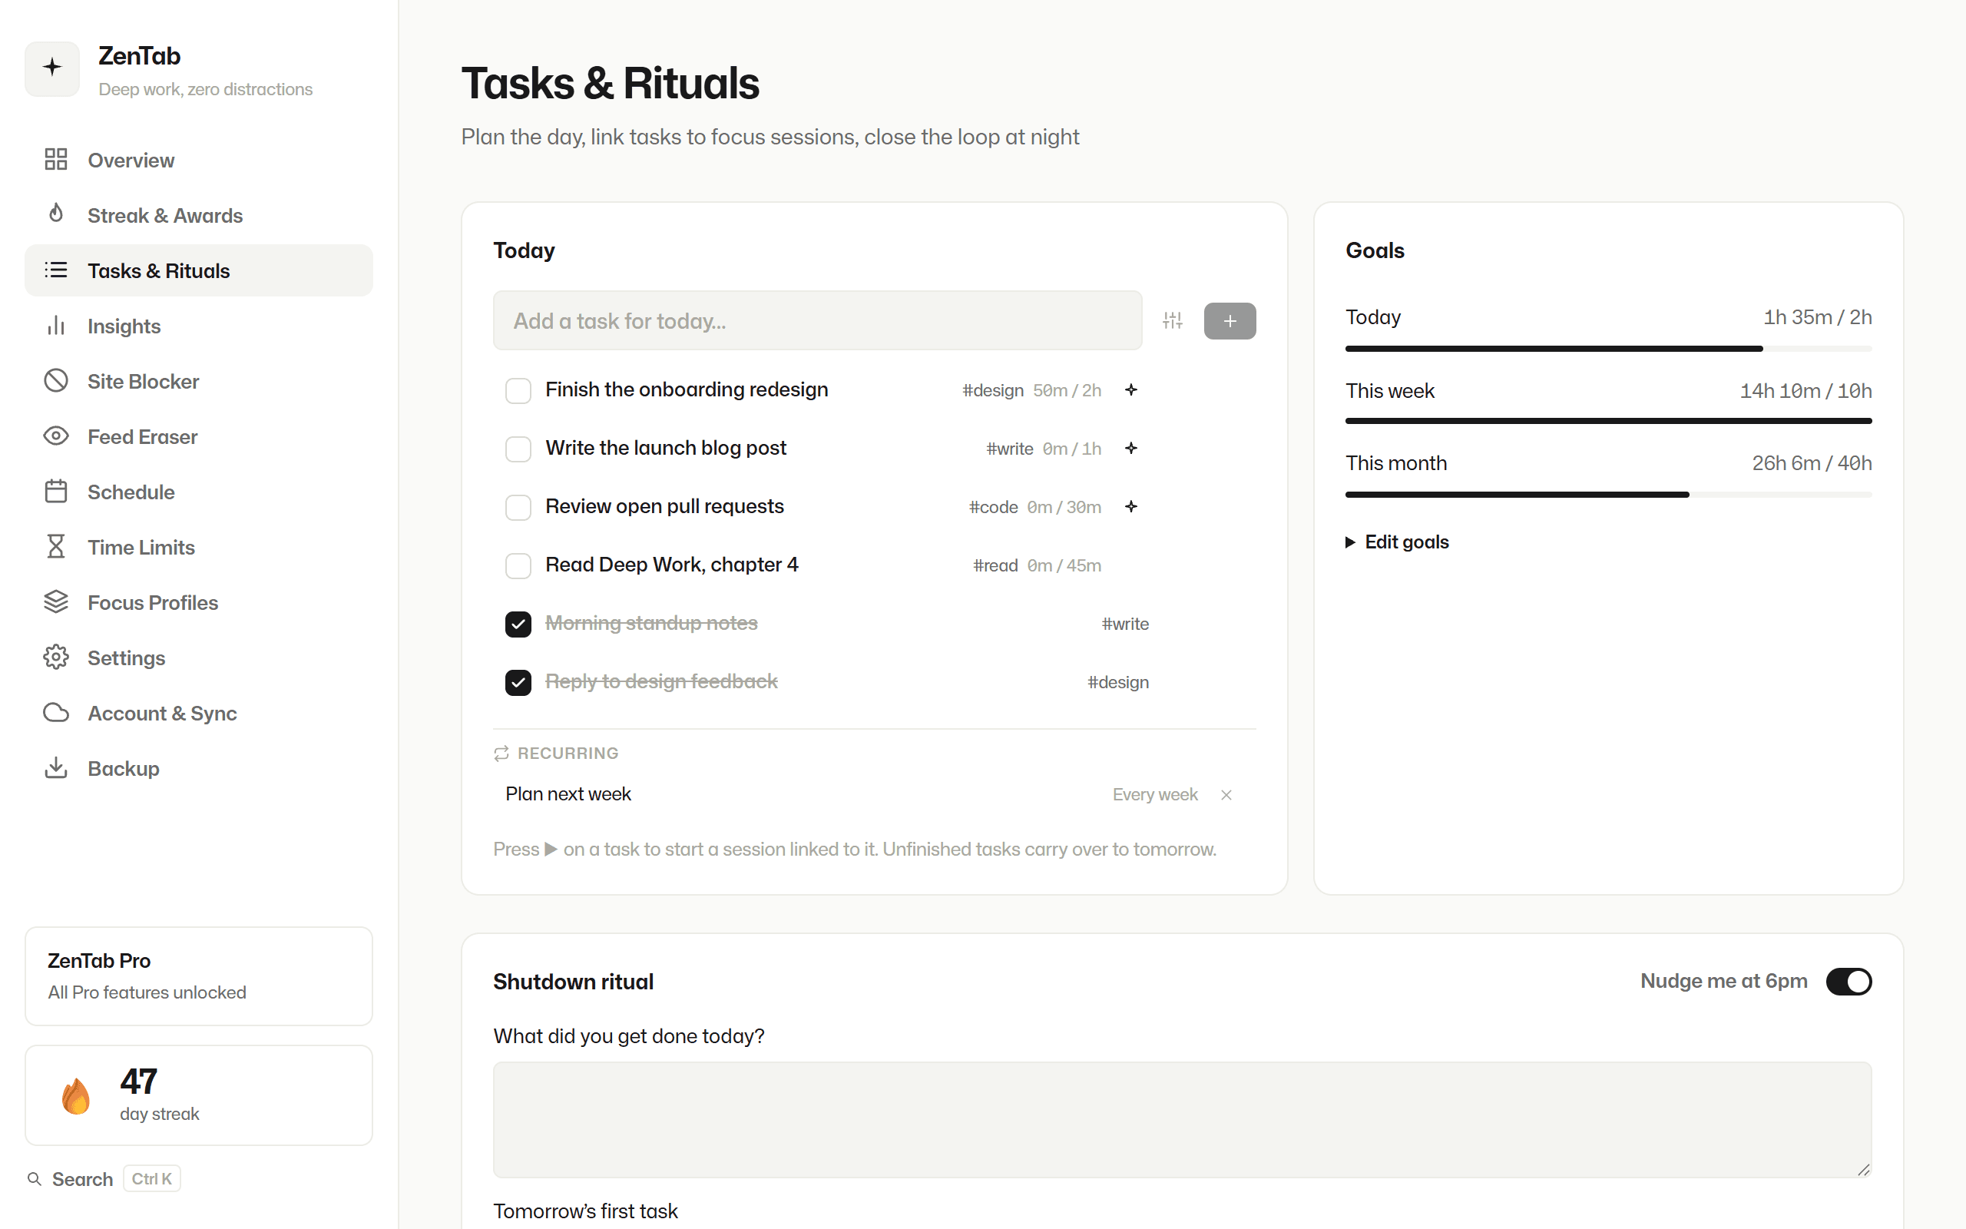Open Feed Eraser
1966x1229 pixels.
[198, 436]
